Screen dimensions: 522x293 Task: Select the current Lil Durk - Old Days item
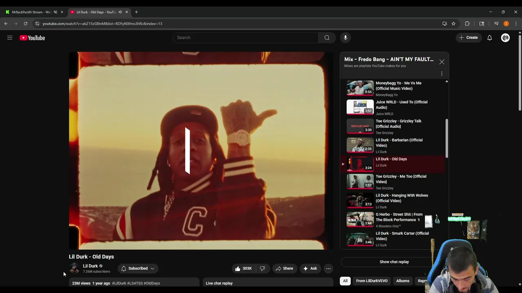click(x=392, y=164)
